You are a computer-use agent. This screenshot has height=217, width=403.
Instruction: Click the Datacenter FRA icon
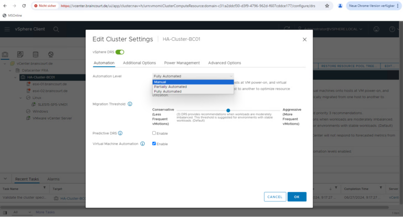pyautogui.click(x=18, y=70)
